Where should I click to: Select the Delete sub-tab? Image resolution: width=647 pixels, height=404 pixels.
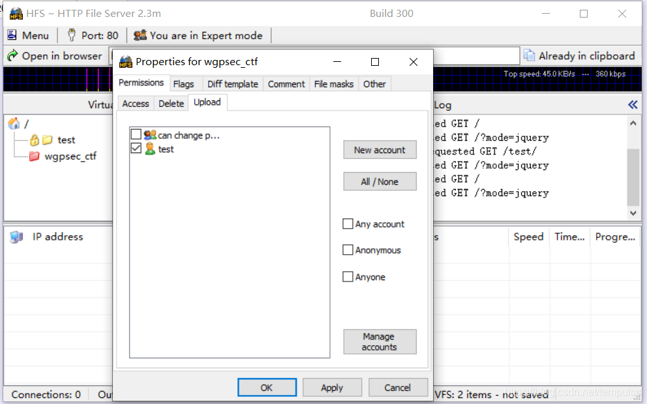172,104
